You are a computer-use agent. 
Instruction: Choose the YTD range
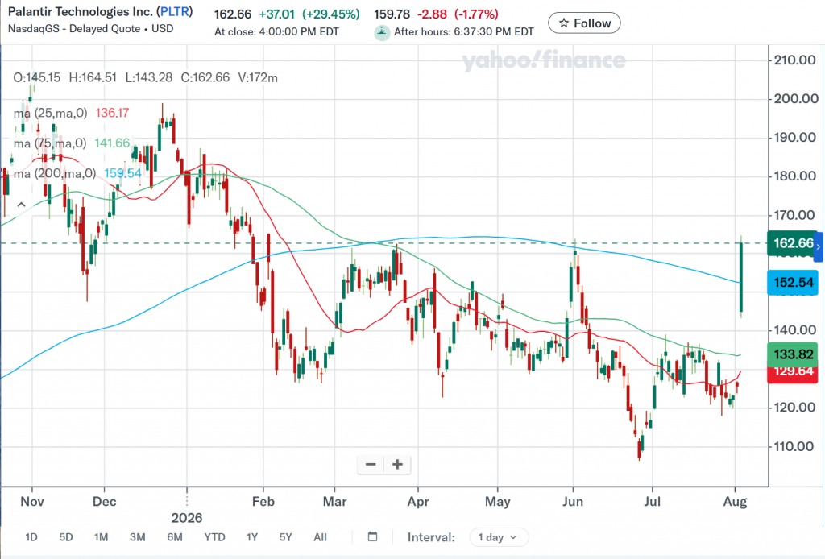pos(214,537)
